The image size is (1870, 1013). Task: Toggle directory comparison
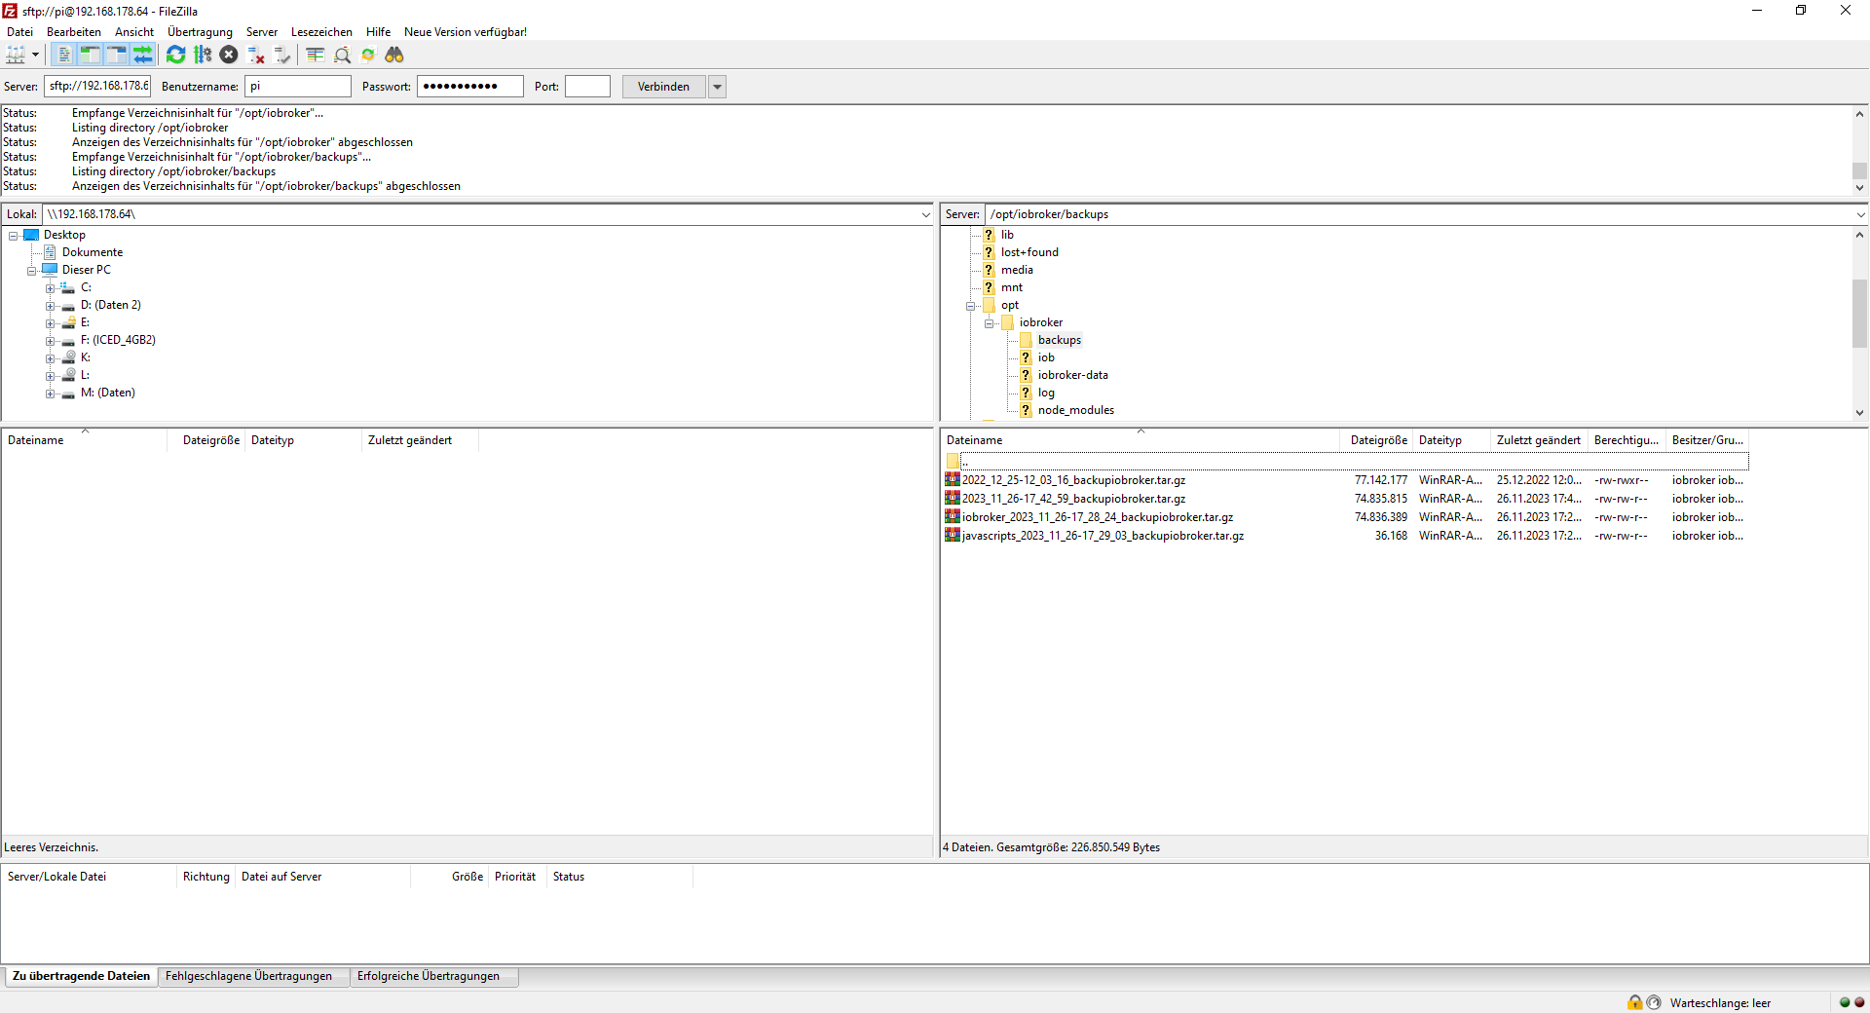click(342, 56)
